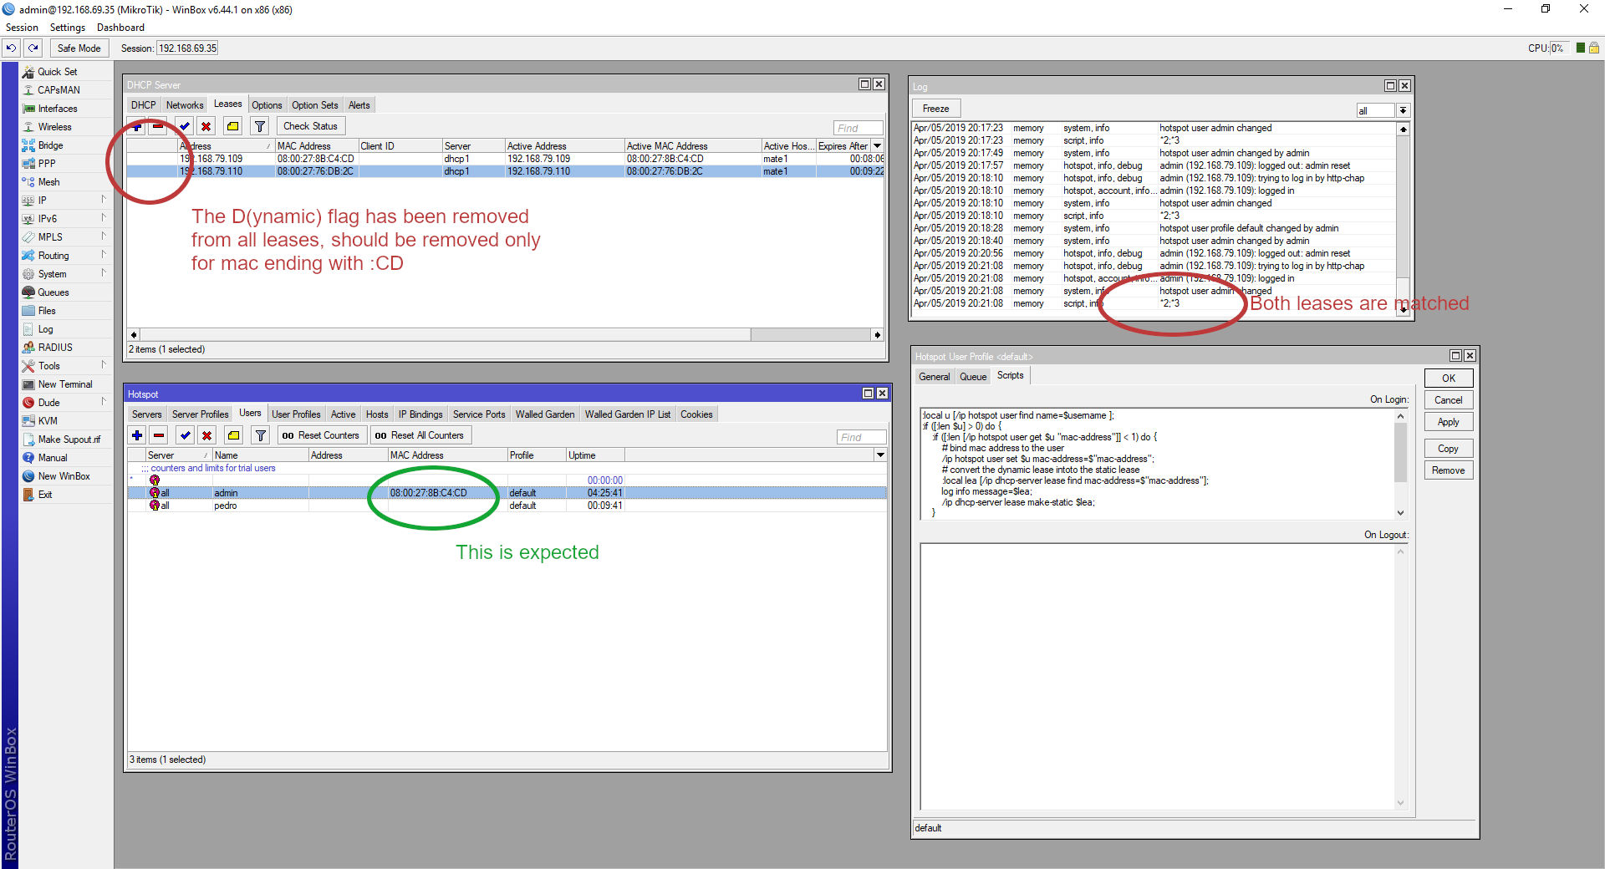Enable the Hotspot user with checkmark icon
The image size is (1605, 869).
tap(186, 435)
